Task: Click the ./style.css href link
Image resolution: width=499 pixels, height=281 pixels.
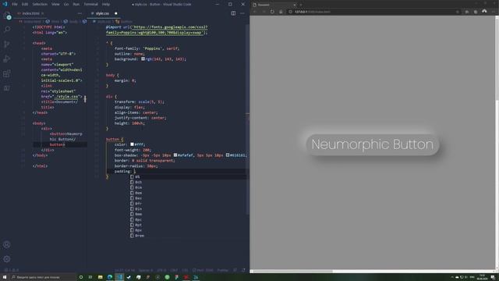Action: 66,96
